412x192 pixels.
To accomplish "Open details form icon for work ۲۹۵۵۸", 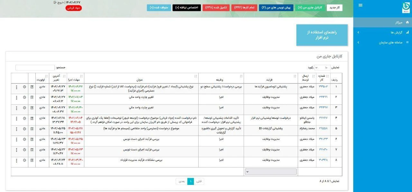I will (32, 129).
